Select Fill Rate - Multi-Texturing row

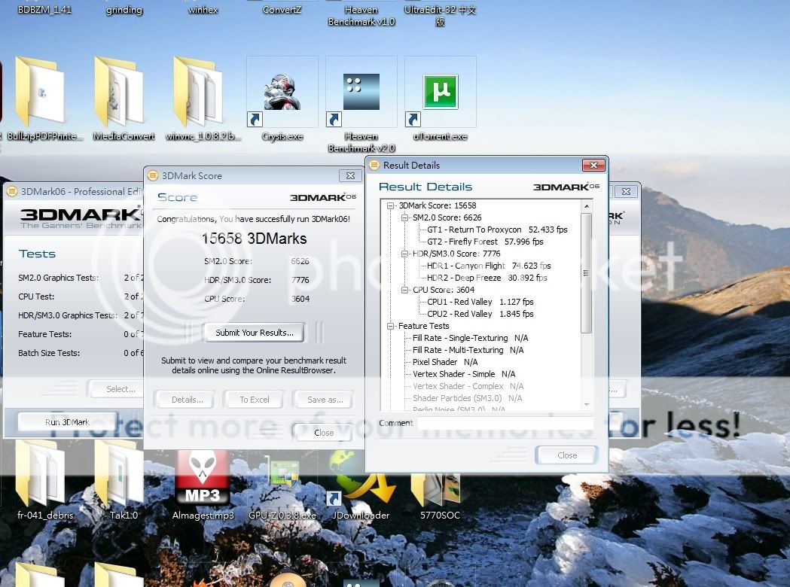[468, 351]
